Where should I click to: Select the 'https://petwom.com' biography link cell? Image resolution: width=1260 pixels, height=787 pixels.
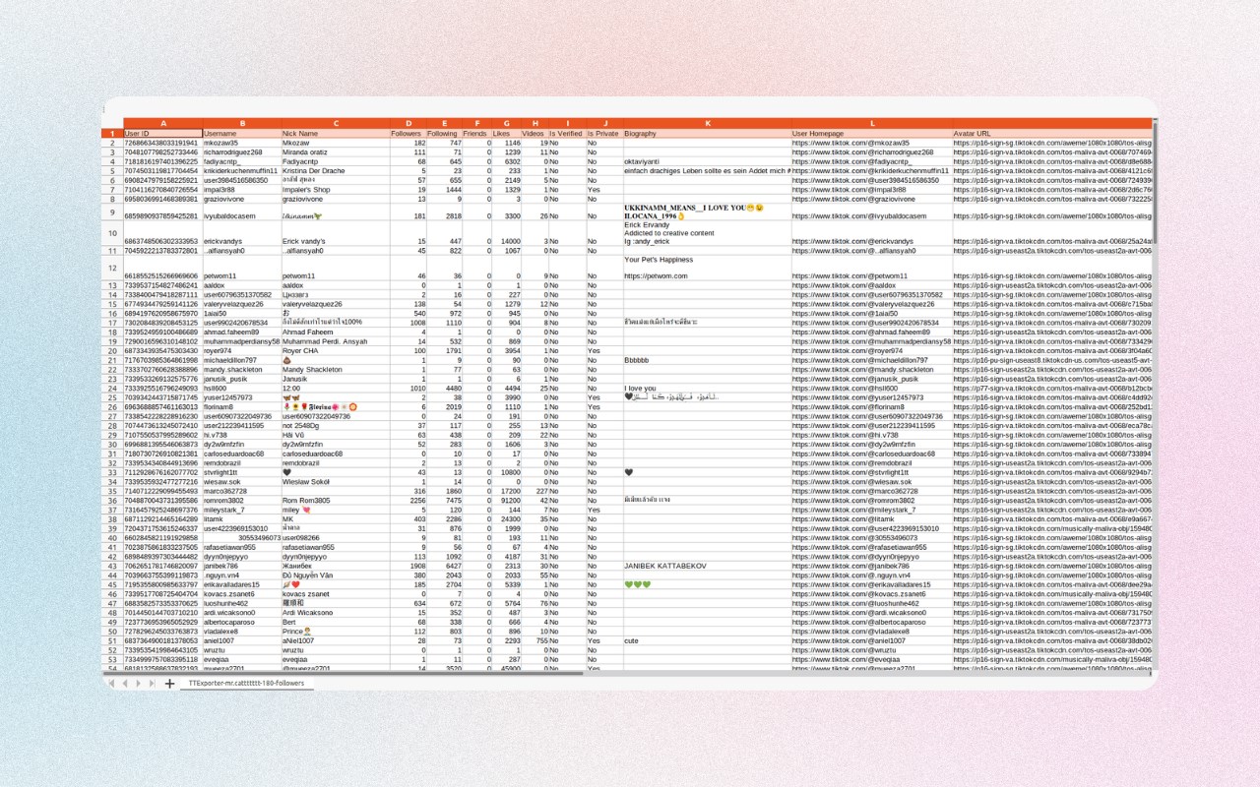[x=707, y=268]
